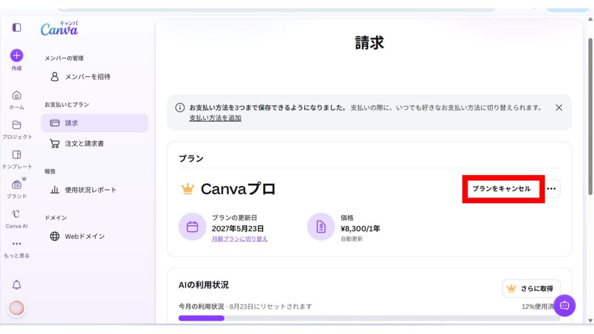594x334 pixels.
Task: Open the profile avatar
Action: point(16,308)
